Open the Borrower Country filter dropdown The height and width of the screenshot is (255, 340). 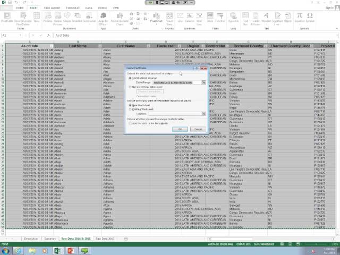click(x=266, y=46)
